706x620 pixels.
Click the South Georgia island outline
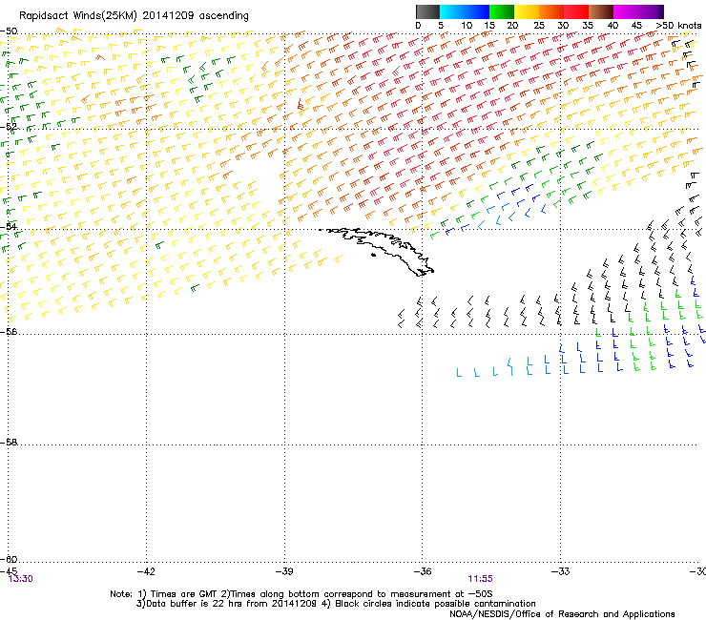point(378,250)
